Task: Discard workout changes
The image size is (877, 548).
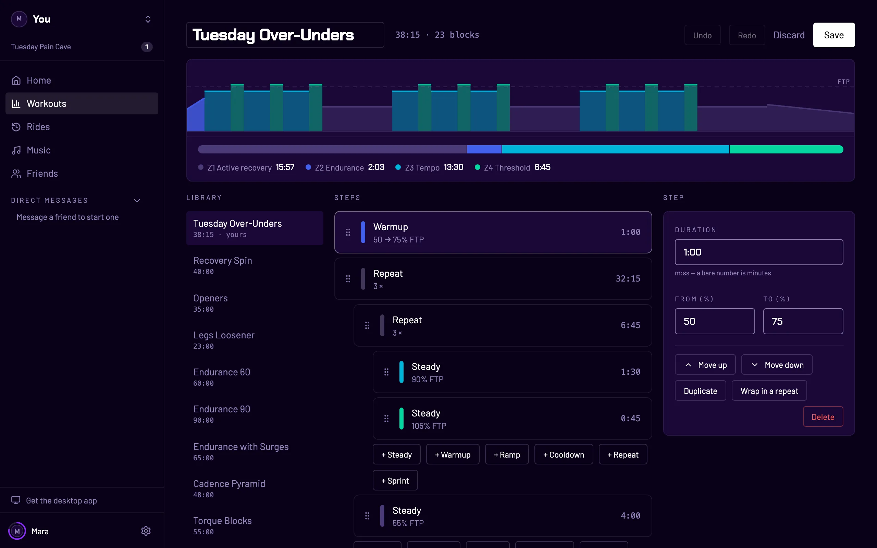Action: point(789,35)
